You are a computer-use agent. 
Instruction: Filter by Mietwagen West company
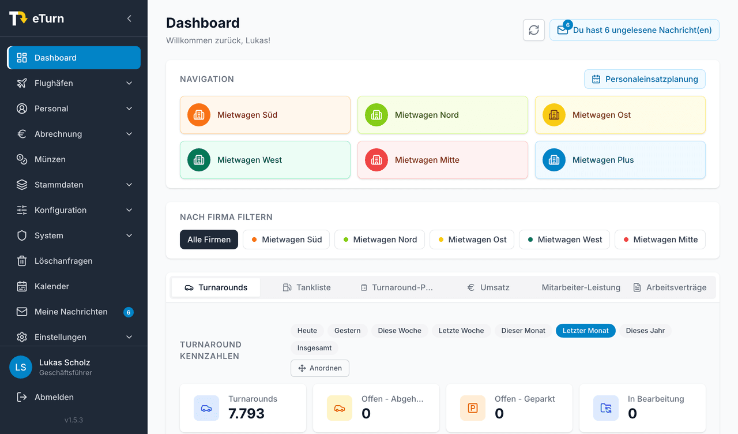tap(564, 240)
